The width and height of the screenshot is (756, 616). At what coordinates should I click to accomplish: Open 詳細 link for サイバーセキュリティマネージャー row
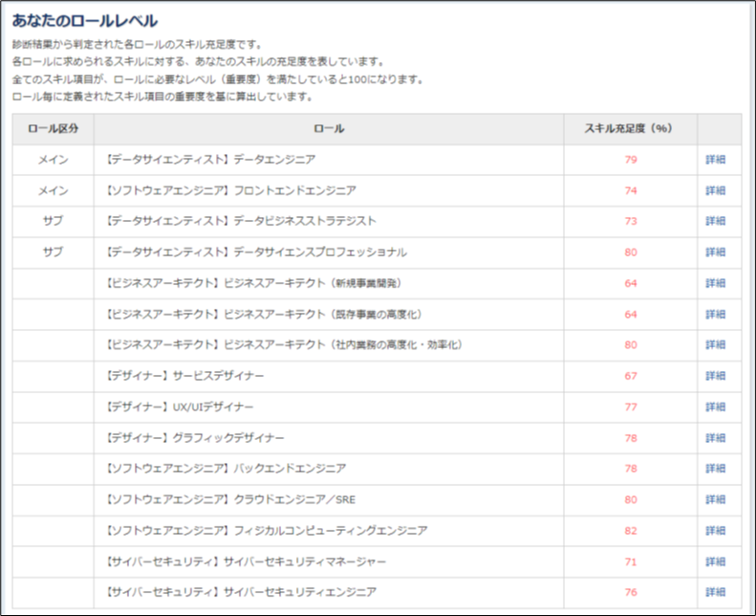(716, 562)
